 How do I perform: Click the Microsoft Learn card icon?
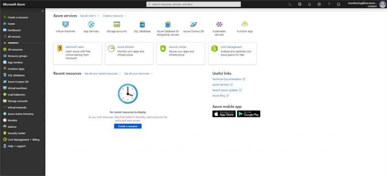coord(60,48)
